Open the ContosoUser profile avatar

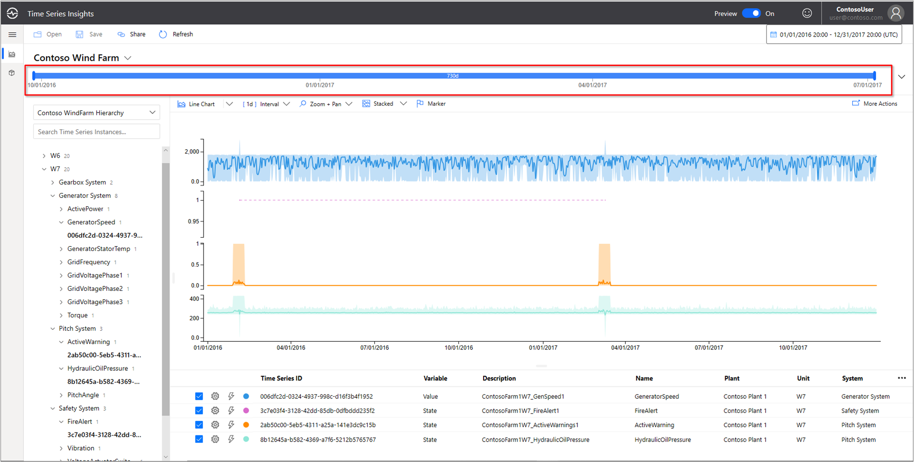tap(895, 13)
